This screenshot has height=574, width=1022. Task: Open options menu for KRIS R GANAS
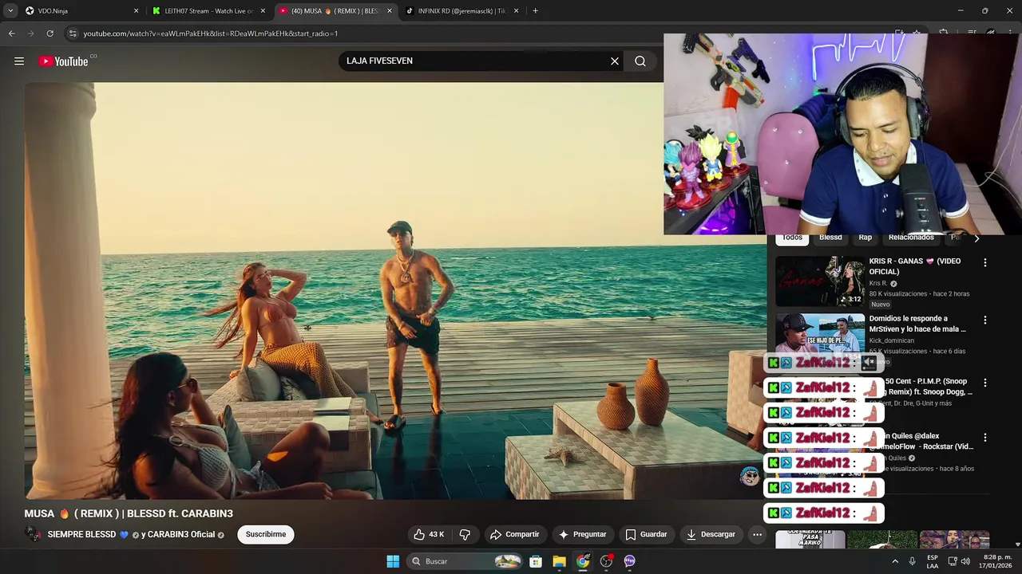click(984, 262)
